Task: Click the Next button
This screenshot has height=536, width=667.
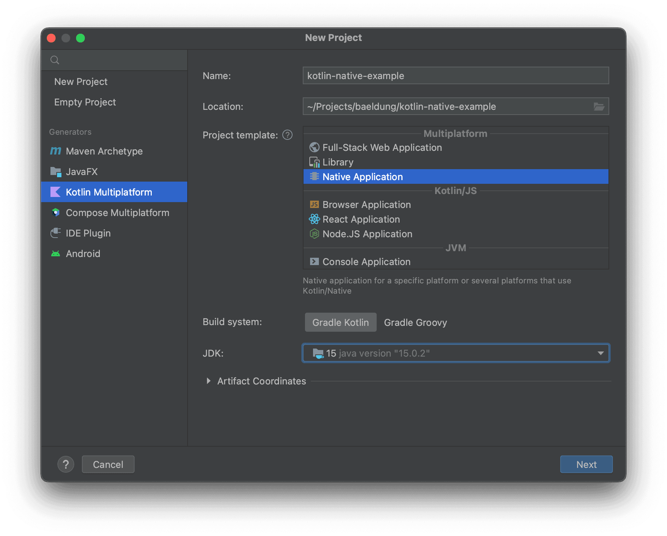Action: pyautogui.click(x=586, y=464)
